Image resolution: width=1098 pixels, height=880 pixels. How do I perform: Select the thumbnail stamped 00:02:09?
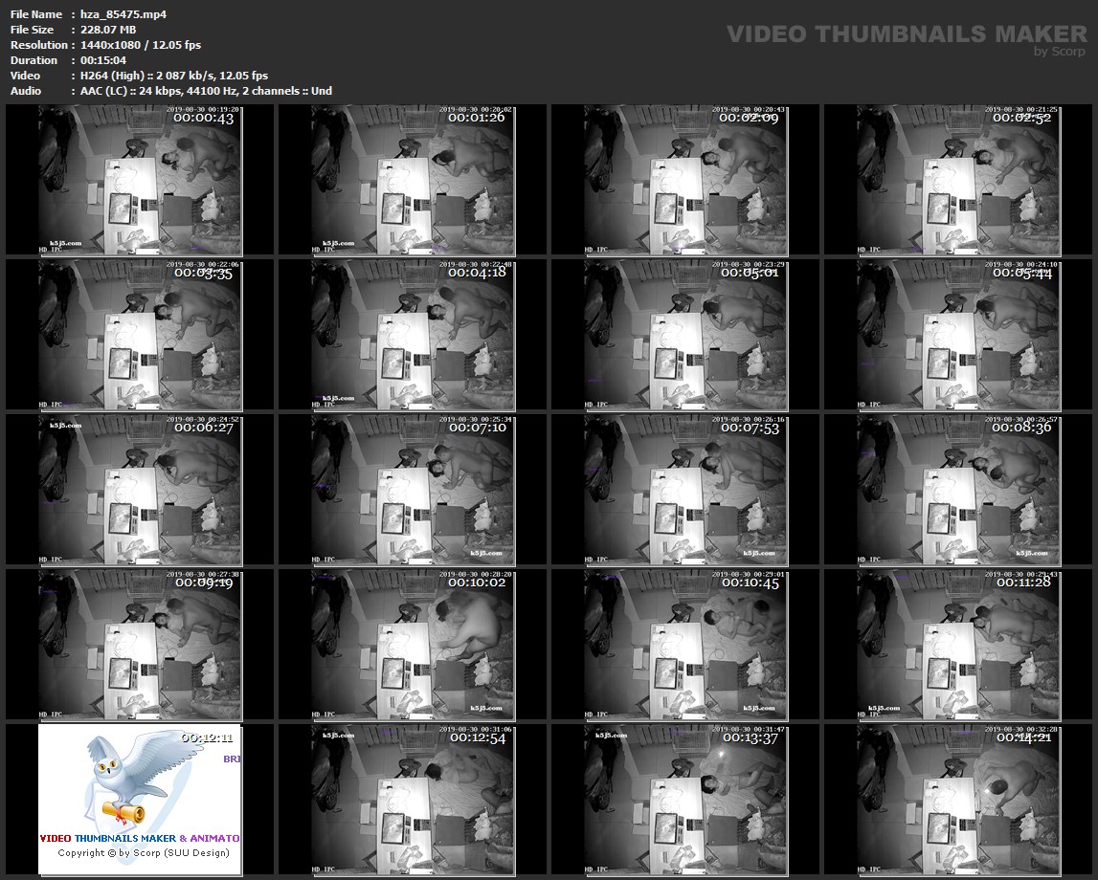685,180
